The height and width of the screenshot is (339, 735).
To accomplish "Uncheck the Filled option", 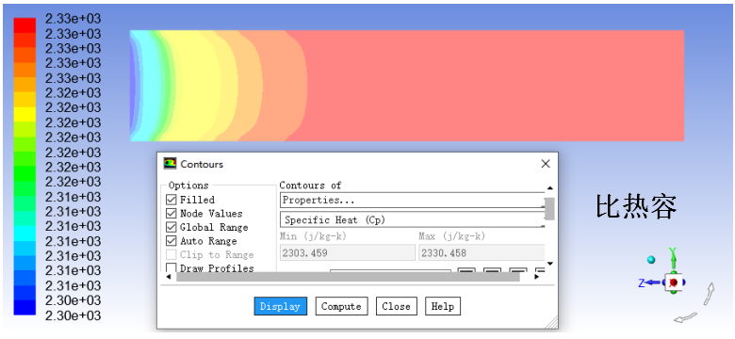I will [x=171, y=200].
